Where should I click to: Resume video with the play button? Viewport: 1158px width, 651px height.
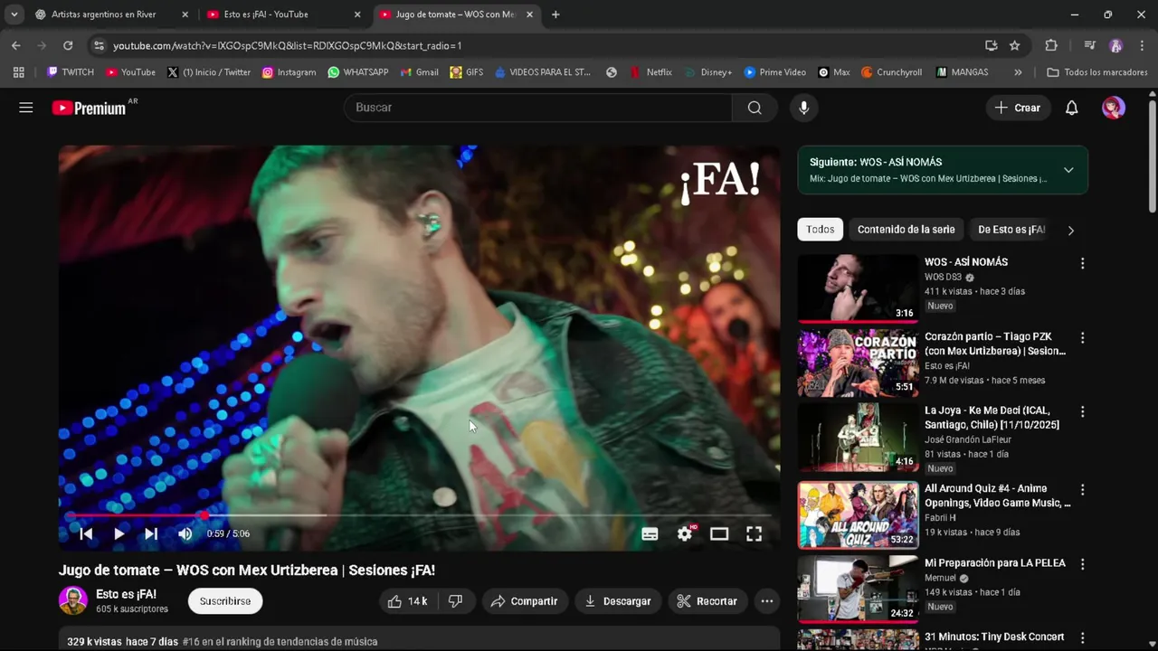pyautogui.click(x=119, y=533)
